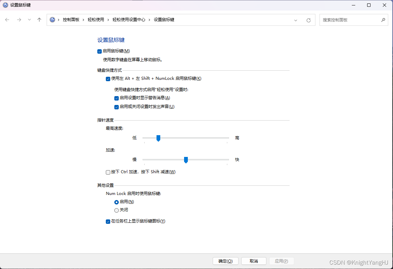Toggle 启用鼠标键(M) checkbox
This screenshot has height=269, width=393.
[99, 51]
